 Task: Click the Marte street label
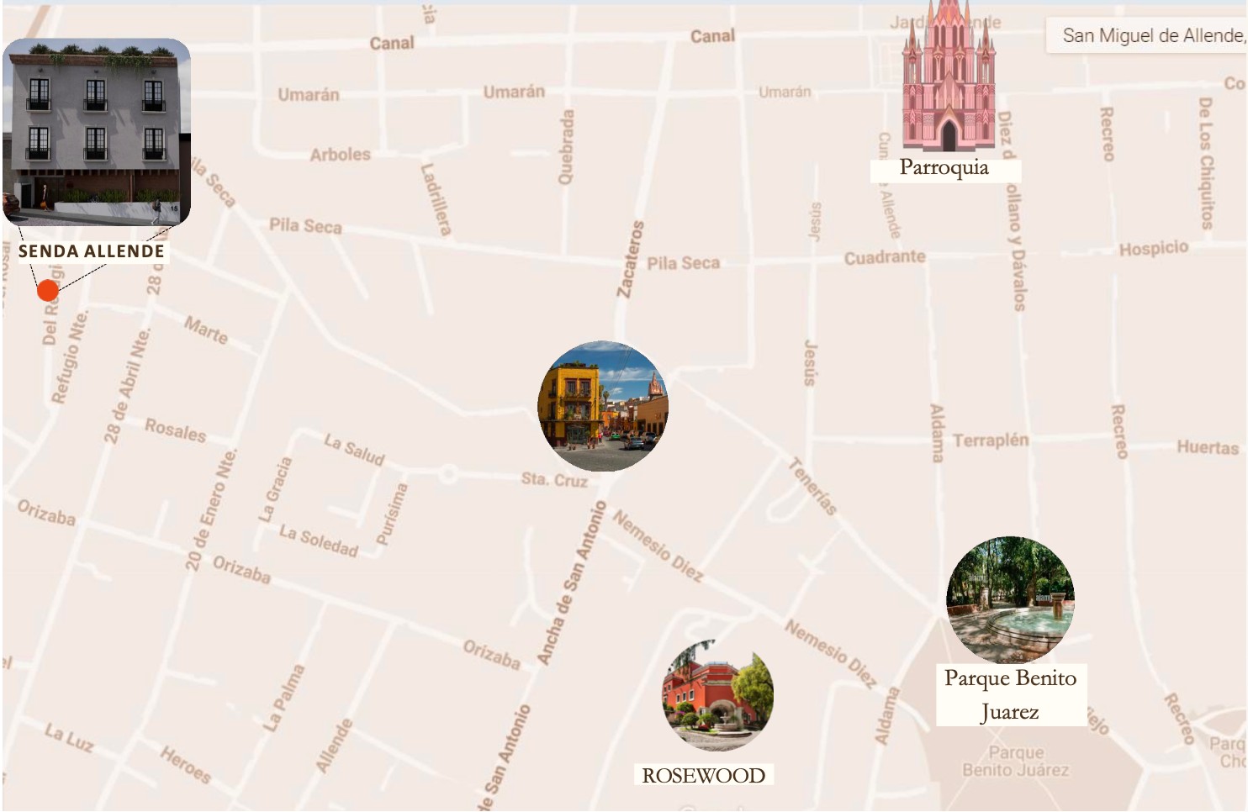click(x=206, y=330)
